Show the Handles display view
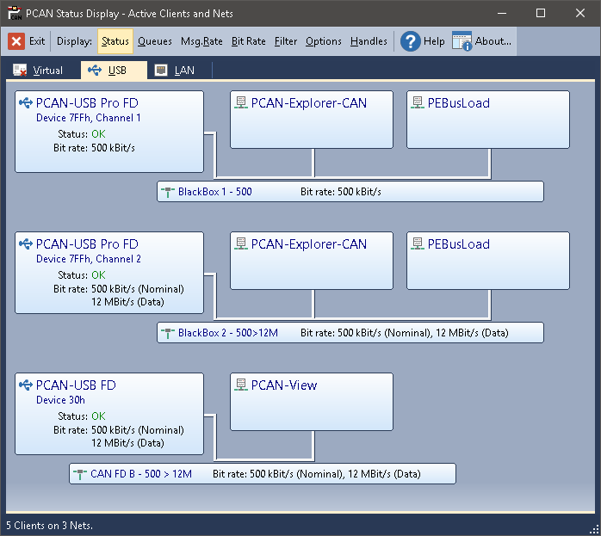 click(x=369, y=41)
